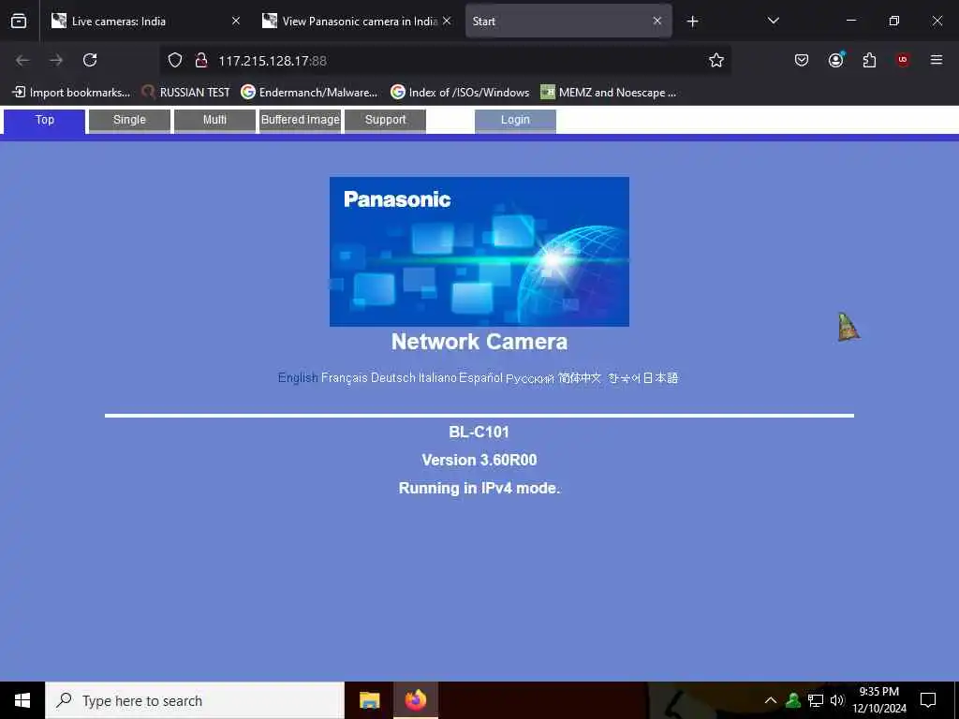Click the Panasonic Network Camera banner image

pos(479,252)
